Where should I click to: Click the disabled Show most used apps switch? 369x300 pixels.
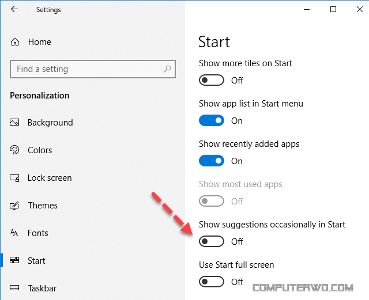pyautogui.click(x=212, y=201)
